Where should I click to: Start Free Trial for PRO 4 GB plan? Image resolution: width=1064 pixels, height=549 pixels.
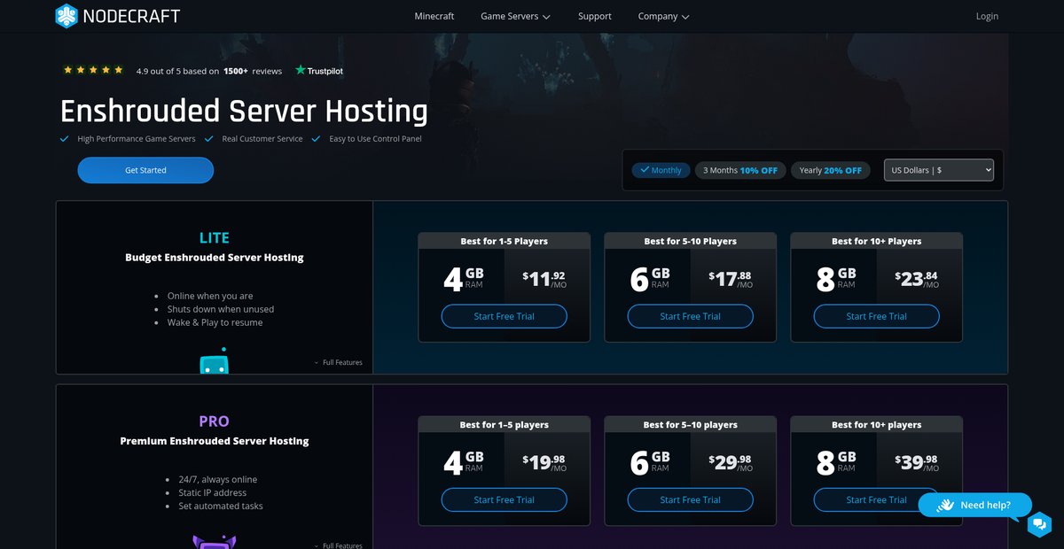tap(504, 499)
